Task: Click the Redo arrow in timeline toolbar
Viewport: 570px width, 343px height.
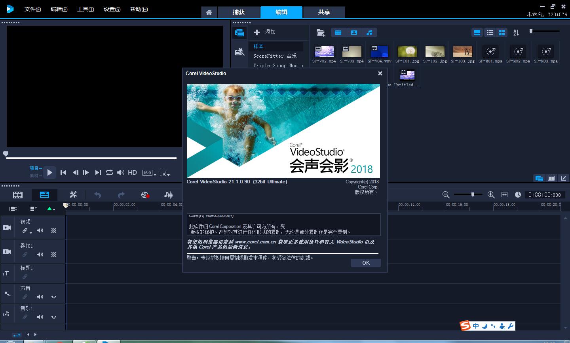Action: coord(121,195)
